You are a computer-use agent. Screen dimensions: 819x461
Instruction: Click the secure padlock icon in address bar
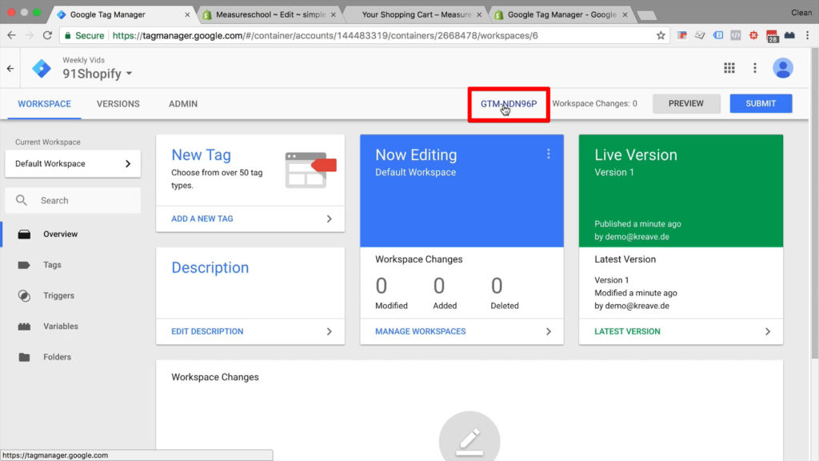point(67,35)
